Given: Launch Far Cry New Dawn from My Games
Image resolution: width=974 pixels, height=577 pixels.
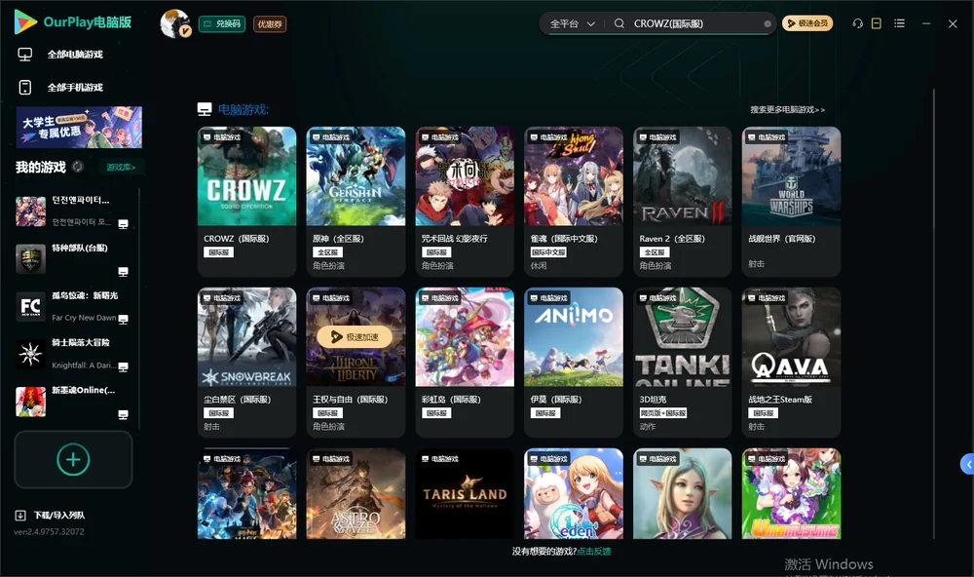Looking at the screenshot, I should tap(75, 306).
